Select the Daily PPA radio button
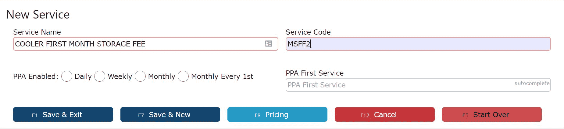The image size is (564, 129). [67, 76]
